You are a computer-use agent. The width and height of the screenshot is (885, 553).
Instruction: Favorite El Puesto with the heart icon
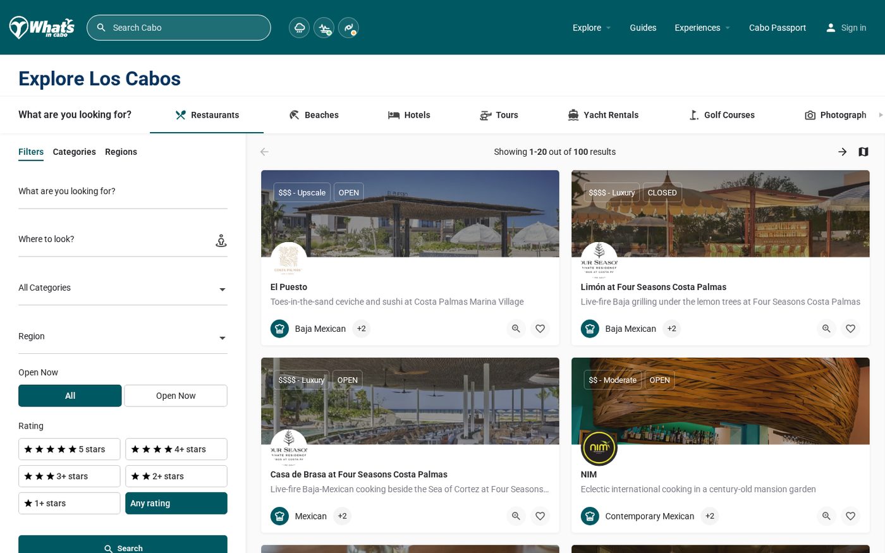click(x=540, y=329)
